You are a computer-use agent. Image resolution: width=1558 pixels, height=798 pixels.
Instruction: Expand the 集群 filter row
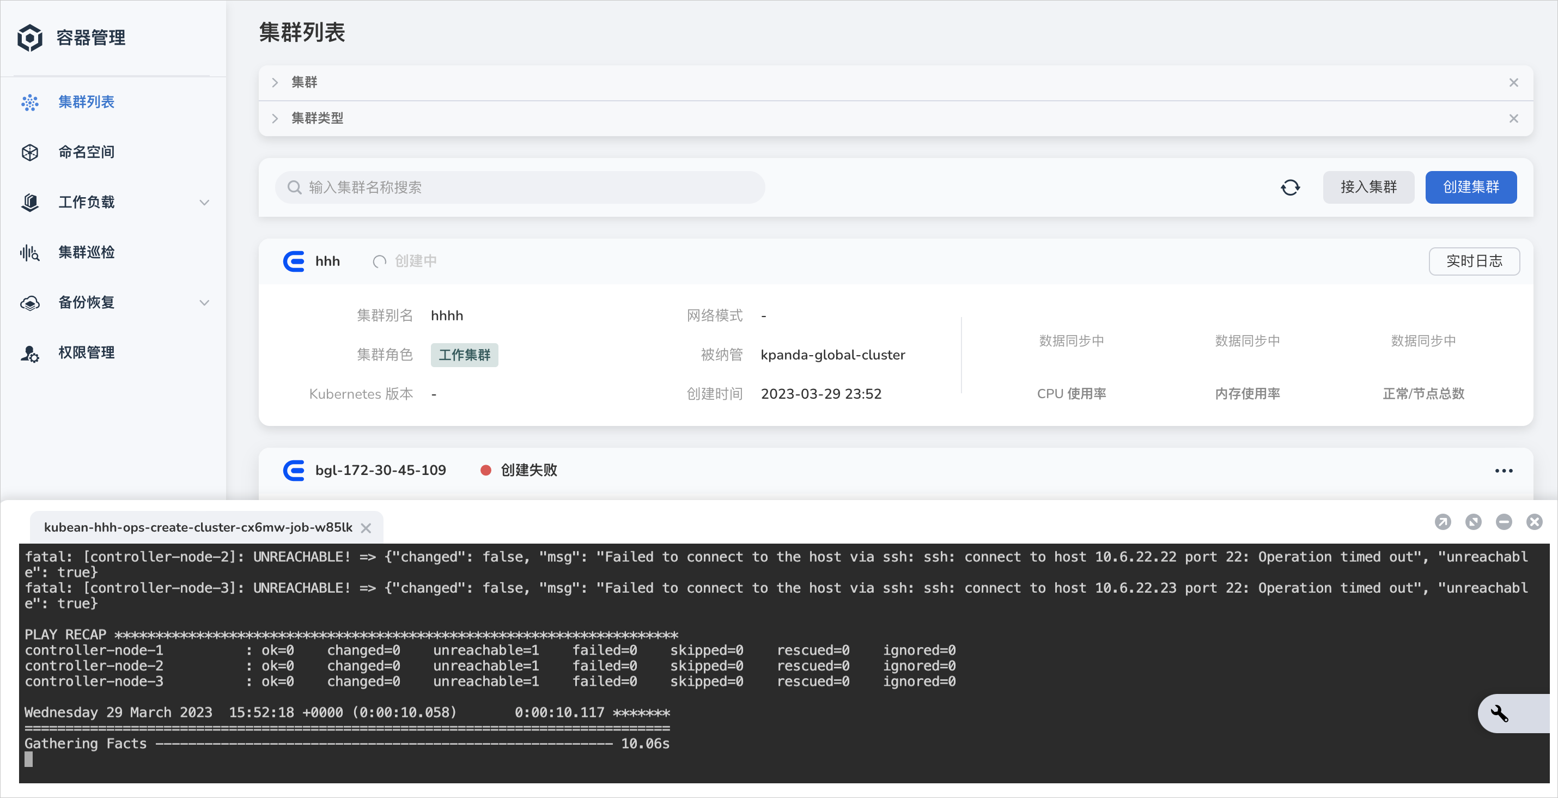coord(275,83)
